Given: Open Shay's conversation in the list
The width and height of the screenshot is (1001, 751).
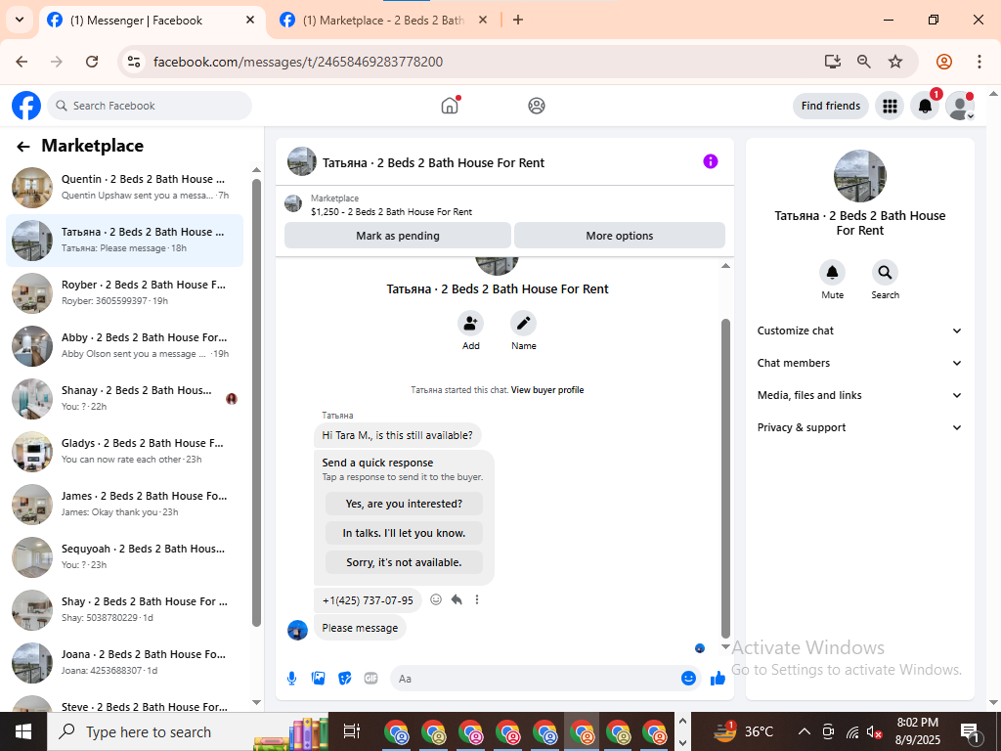Looking at the screenshot, I should point(124,610).
